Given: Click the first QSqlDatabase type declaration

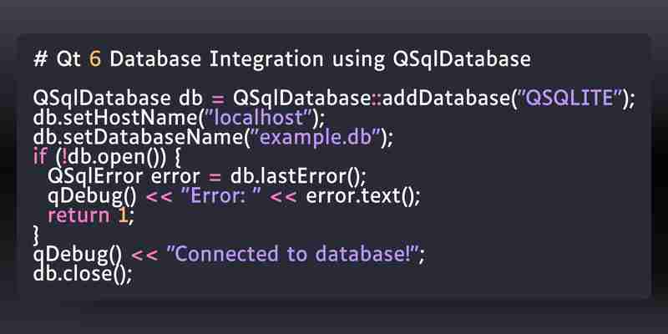Looking at the screenshot, I should click(x=102, y=99).
